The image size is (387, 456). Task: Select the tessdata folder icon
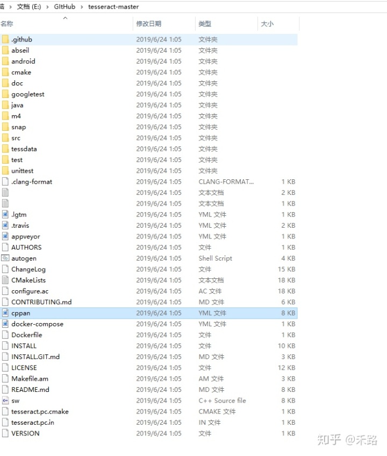click(x=5, y=149)
